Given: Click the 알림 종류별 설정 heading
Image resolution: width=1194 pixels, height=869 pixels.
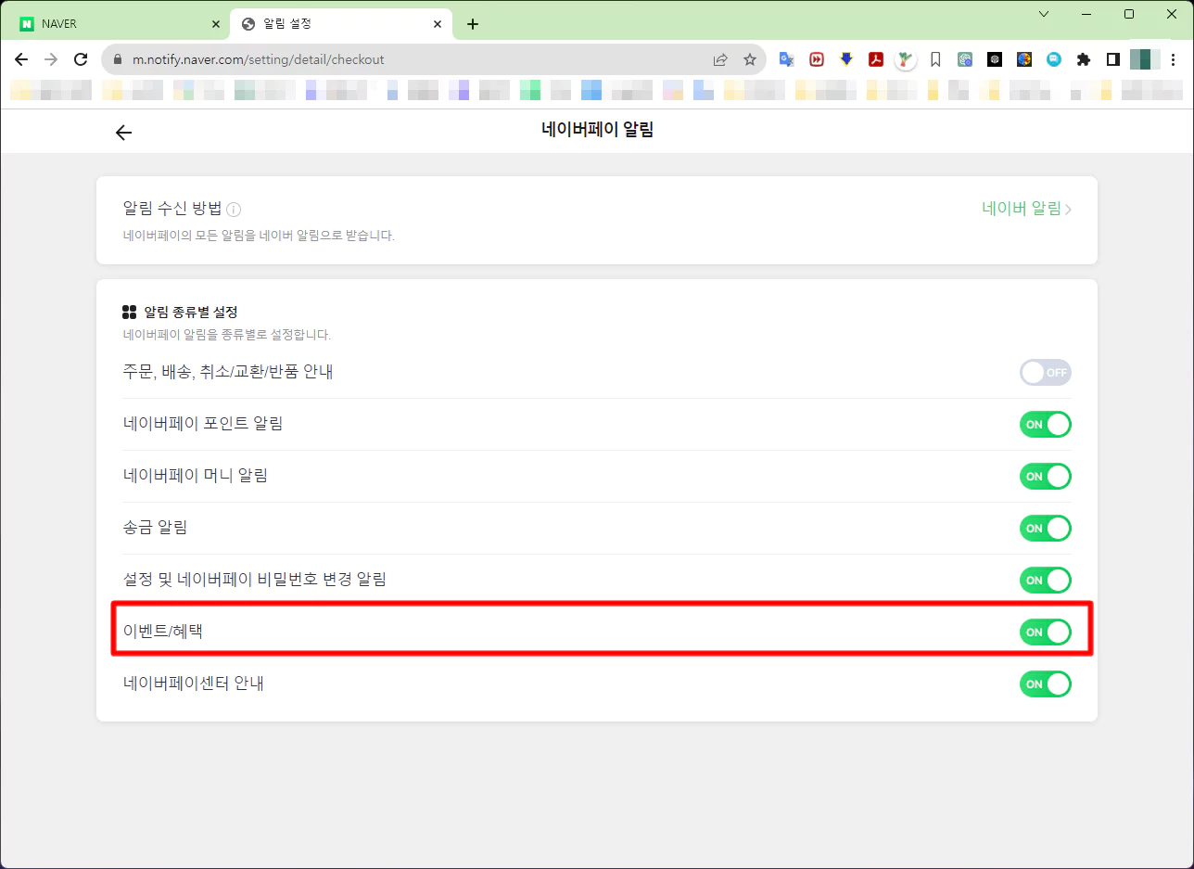Looking at the screenshot, I should coord(191,313).
